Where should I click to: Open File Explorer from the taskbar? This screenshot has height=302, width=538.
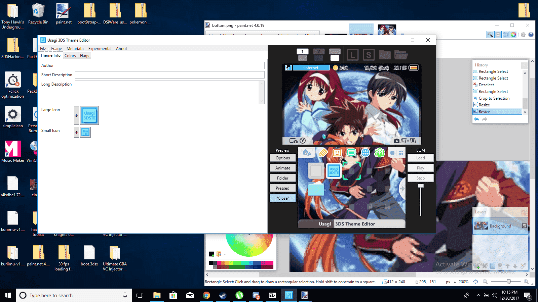(157, 295)
